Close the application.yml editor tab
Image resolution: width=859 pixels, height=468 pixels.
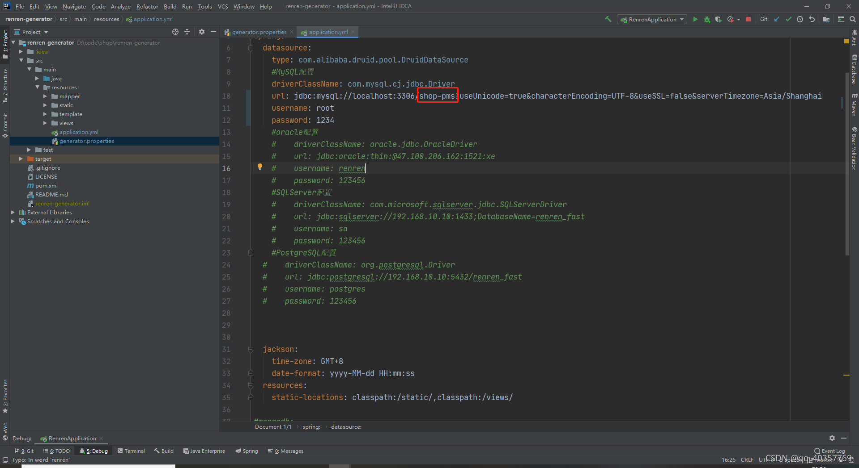[353, 32]
